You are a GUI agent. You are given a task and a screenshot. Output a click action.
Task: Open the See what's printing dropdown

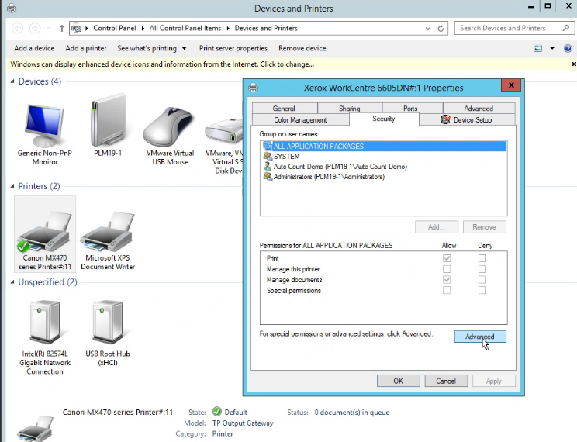(x=151, y=48)
